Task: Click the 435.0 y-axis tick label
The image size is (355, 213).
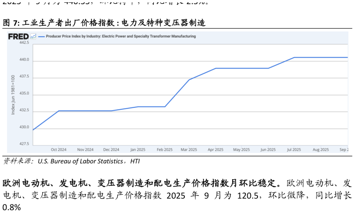Action: pyautogui.click(x=24, y=94)
